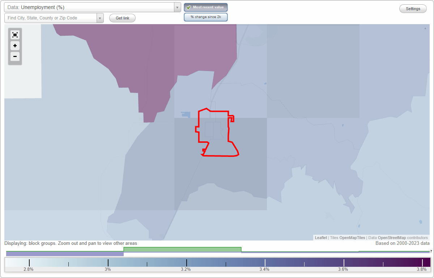Zoom in with the plus button
This screenshot has width=434, height=278.
tap(15, 46)
